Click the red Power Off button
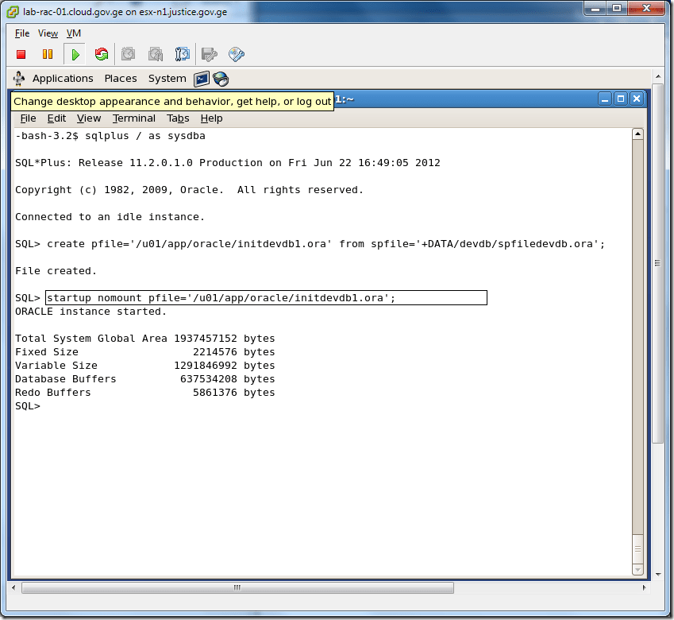This screenshot has width=674, height=620. pyautogui.click(x=21, y=55)
